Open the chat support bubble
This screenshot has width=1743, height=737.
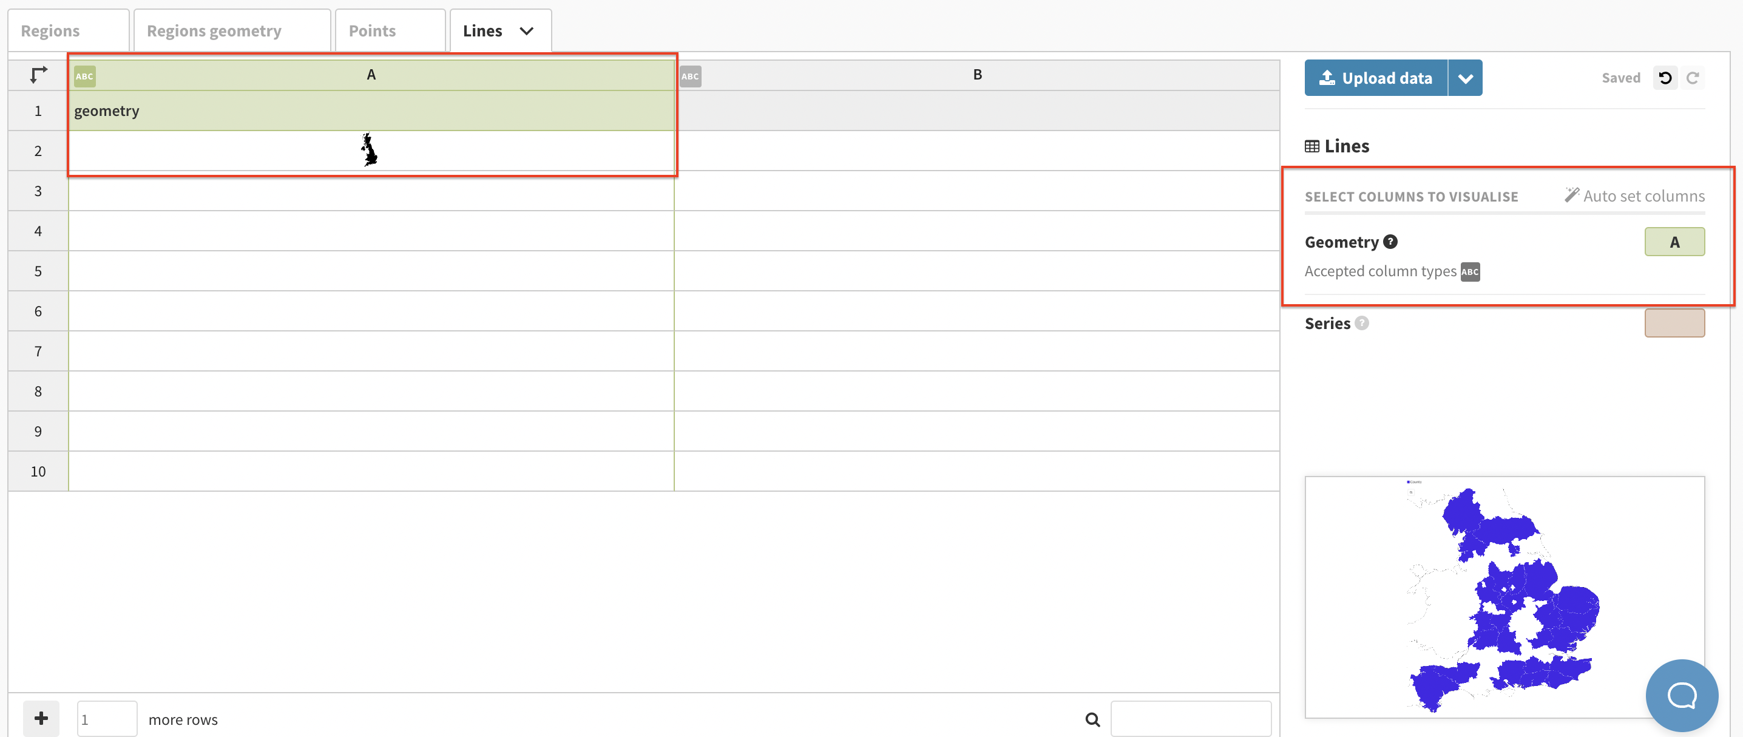[x=1682, y=695]
